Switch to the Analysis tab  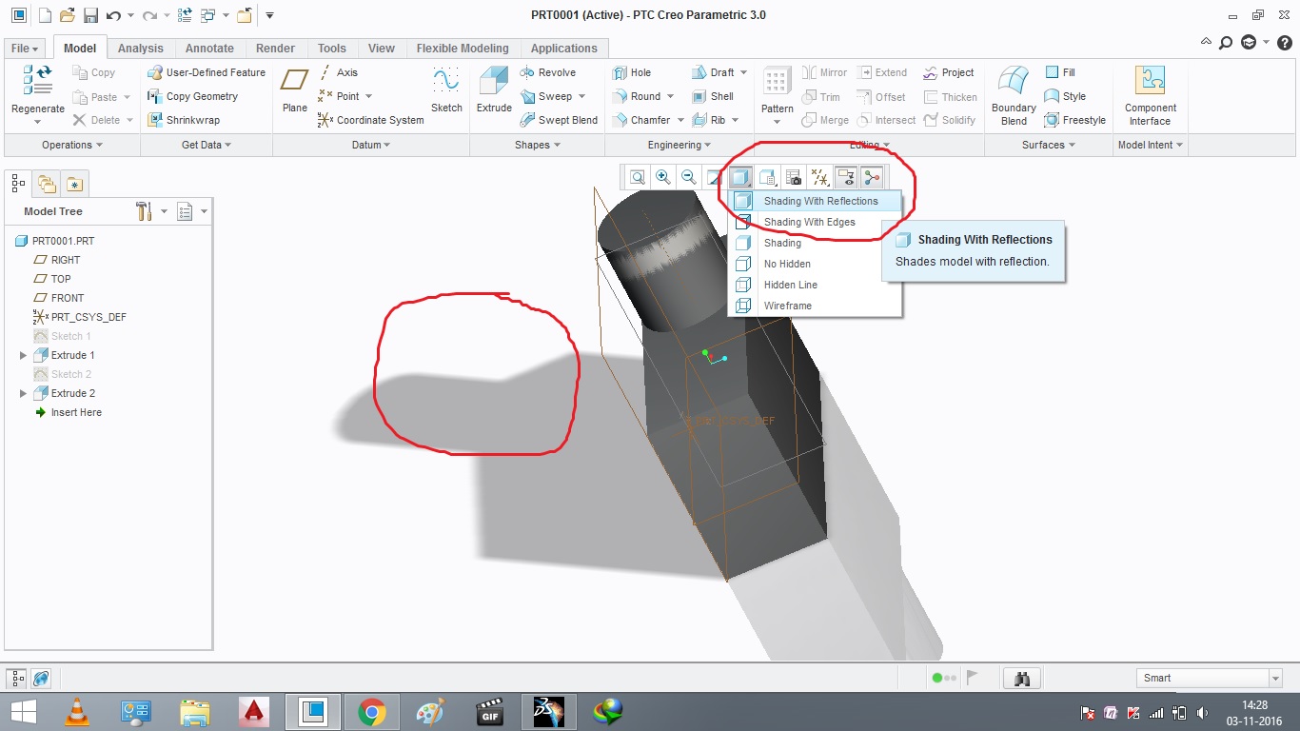(x=141, y=48)
